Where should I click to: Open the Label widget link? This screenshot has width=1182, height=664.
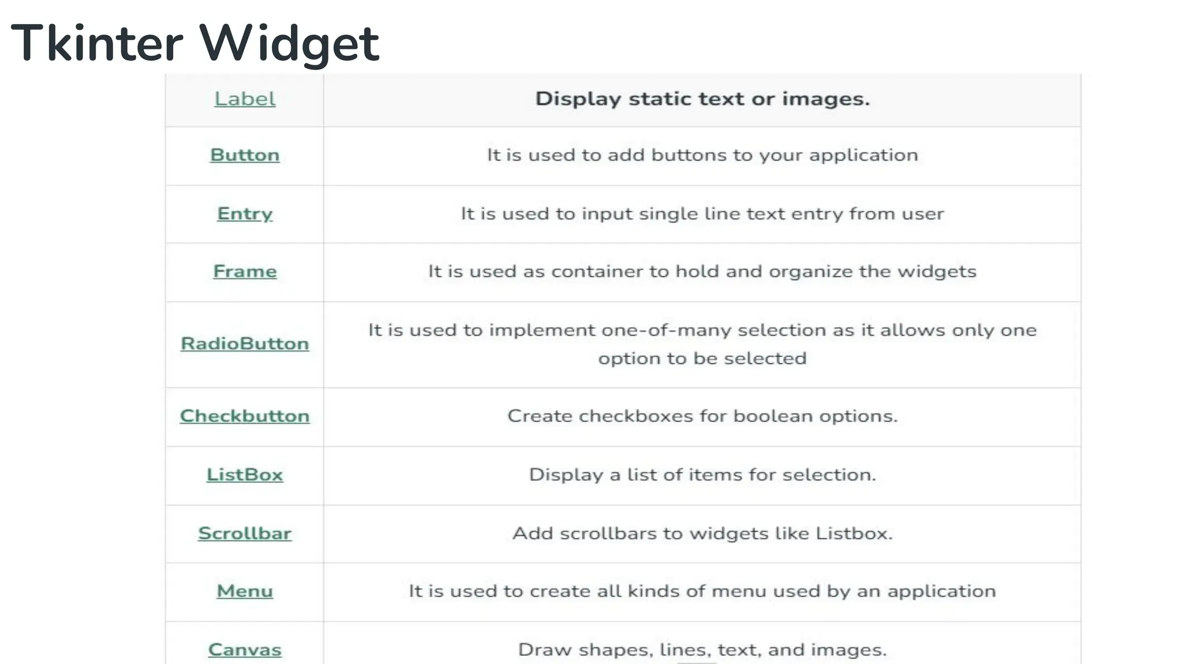point(245,99)
